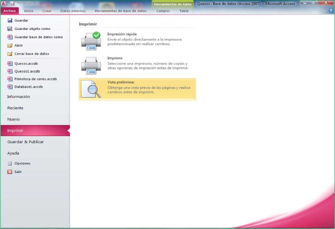Select Guardar & Publicar in sidebar
The width and height of the screenshot is (335, 229).
(25, 142)
